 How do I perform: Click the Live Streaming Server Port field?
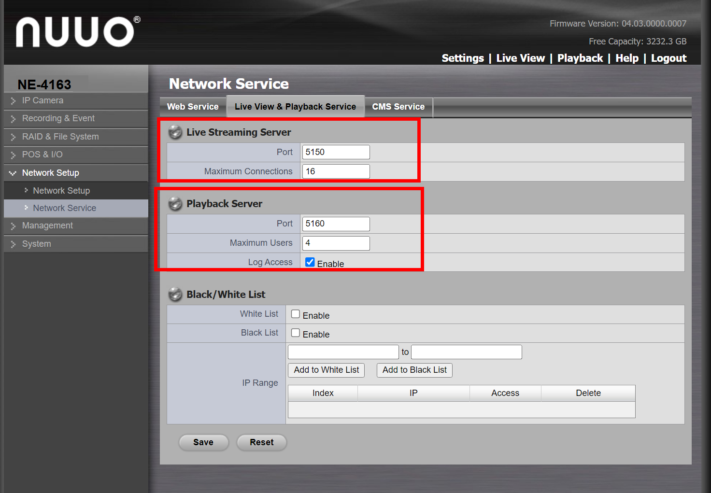pos(336,152)
